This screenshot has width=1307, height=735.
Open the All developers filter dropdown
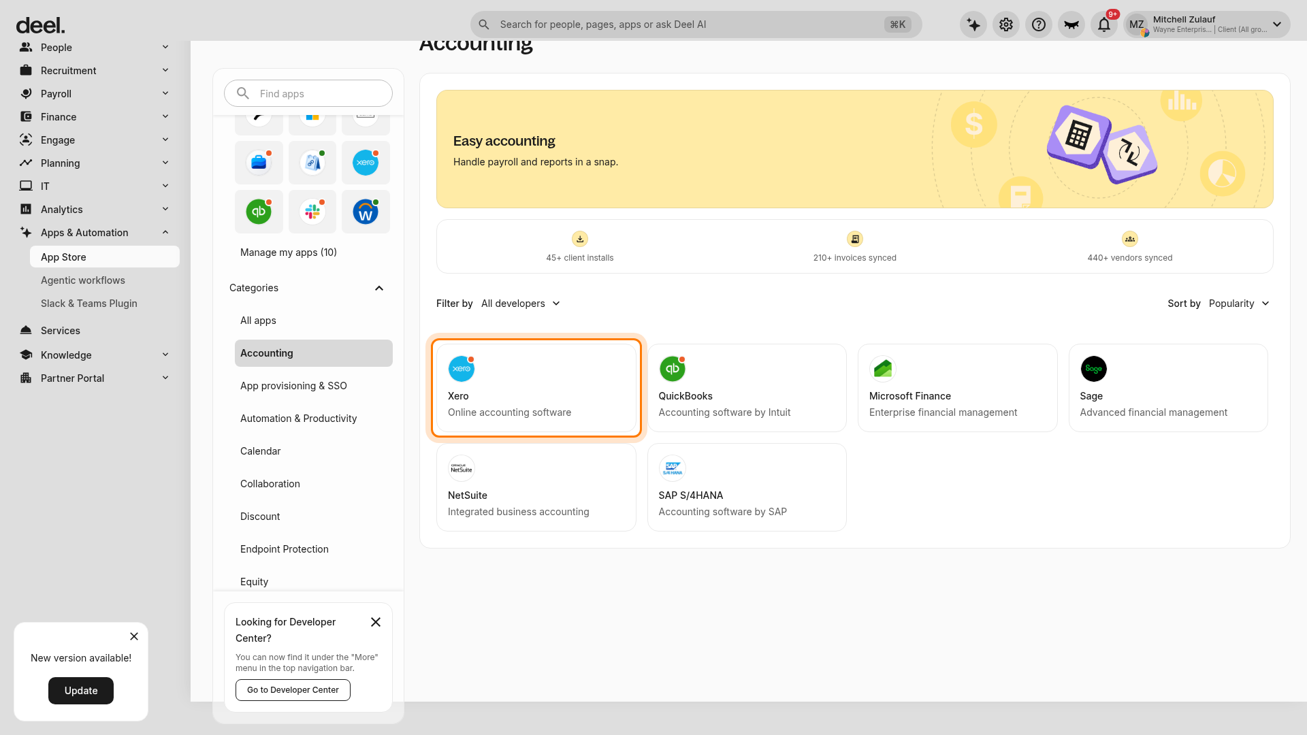coord(521,304)
